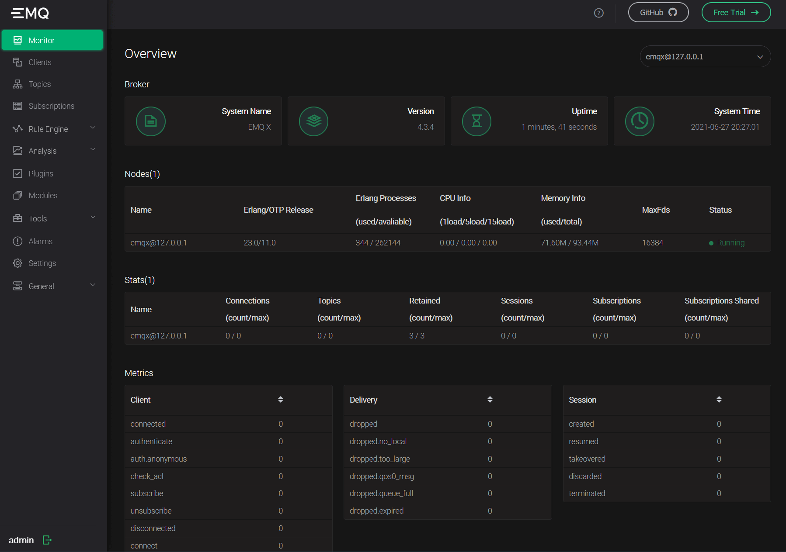786x552 pixels.
Task: Open the emqx@127.0.0.1 node dropdown
Action: click(x=705, y=57)
